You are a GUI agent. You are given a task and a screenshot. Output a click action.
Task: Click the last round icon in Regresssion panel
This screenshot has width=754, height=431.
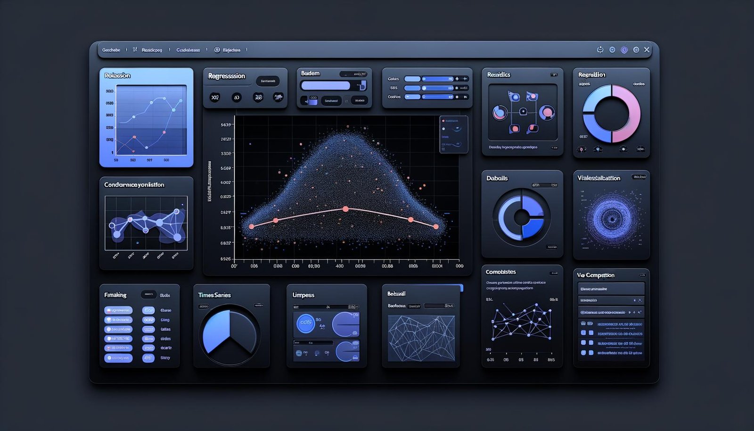[278, 98]
